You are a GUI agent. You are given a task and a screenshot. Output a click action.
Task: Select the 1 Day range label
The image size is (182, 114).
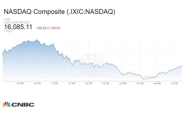(x=8, y=31)
